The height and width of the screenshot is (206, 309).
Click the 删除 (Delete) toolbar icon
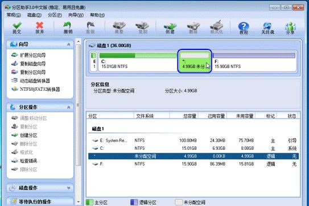193,28
